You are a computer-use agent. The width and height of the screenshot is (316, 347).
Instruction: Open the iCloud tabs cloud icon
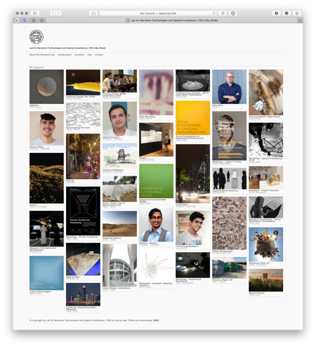click(x=93, y=13)
